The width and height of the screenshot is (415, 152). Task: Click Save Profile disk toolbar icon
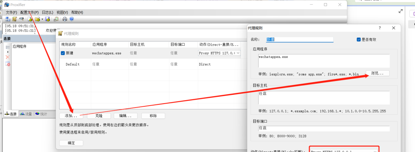coord(47,19)
